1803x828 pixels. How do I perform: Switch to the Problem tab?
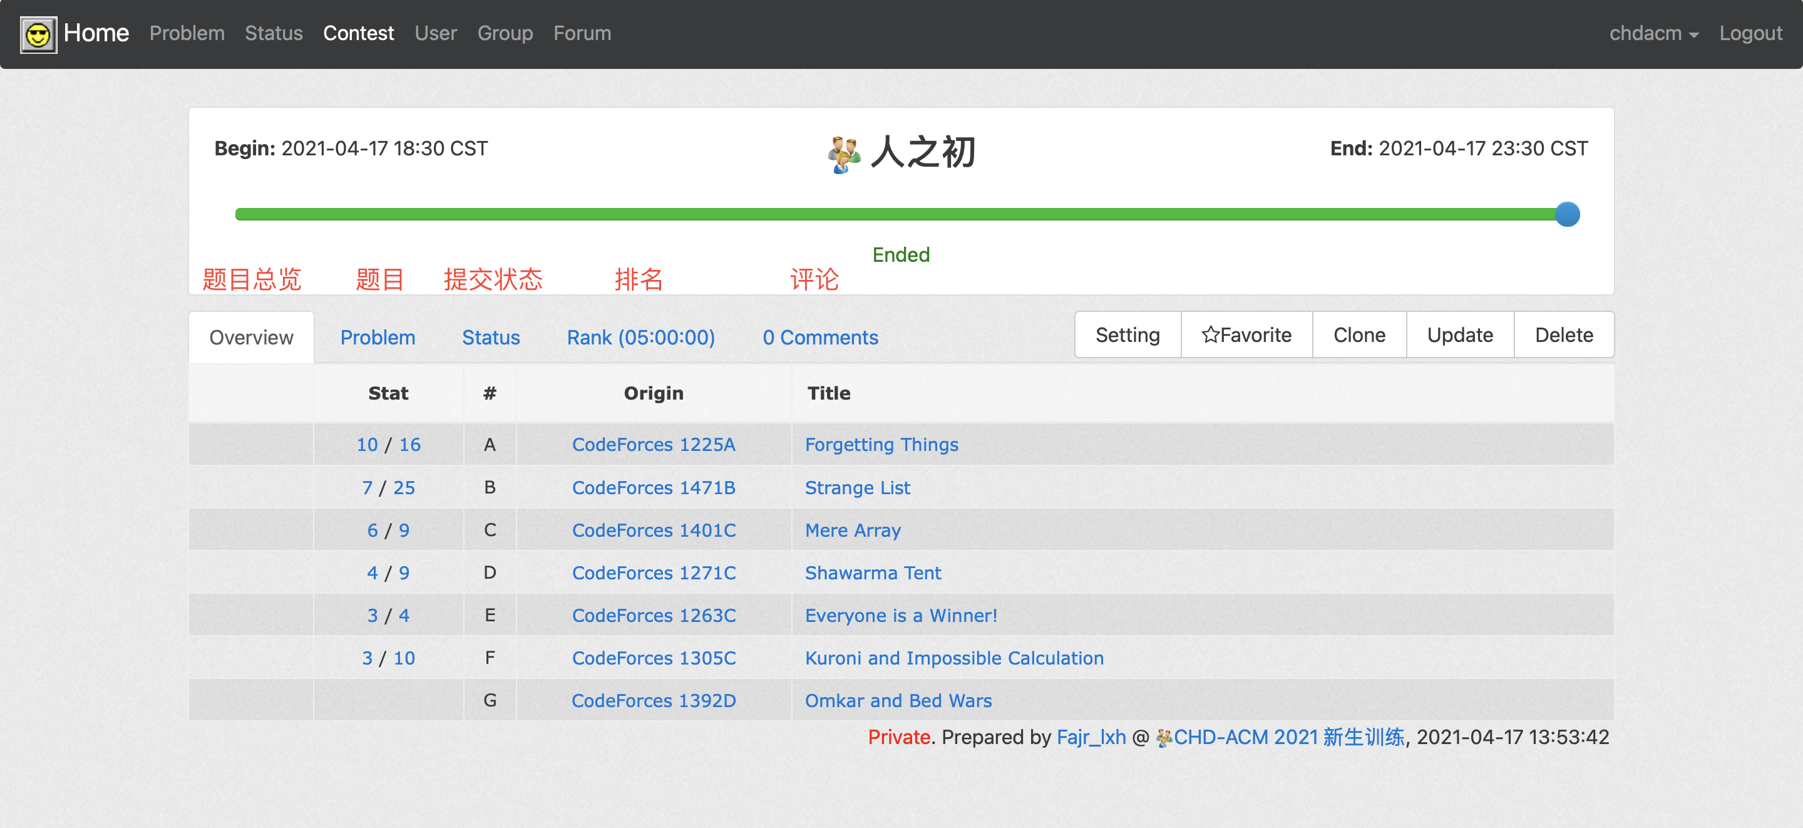point(378,338)
